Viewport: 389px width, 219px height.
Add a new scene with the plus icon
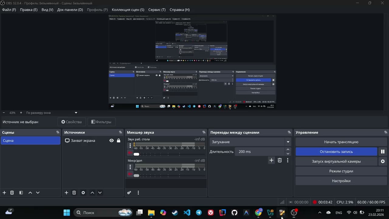(4, 193)
